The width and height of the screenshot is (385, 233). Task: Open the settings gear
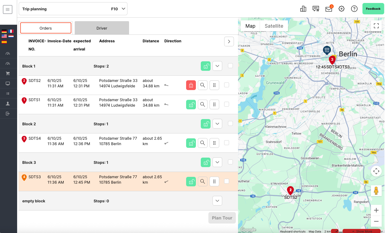(x=342, y=9)
